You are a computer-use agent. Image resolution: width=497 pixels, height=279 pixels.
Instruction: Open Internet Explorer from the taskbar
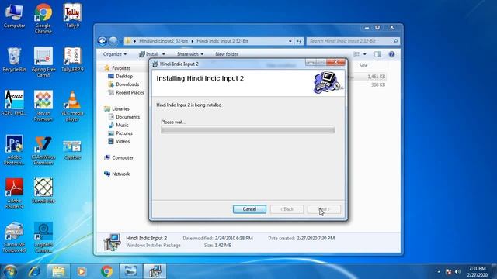click(34, 271)
